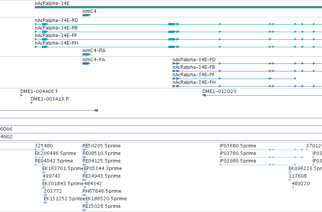The height and width of the screenshot is (212, 322).
Task: Select the nAcRalpha-34E-RD transcript label
Action: click(x=56, y=20)
